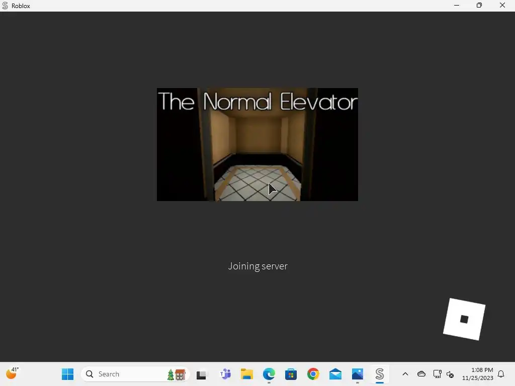The image size is (515, 386).
Task: Show hidden system tray icons
Action: pyautogui.click(x=405, y=374)
